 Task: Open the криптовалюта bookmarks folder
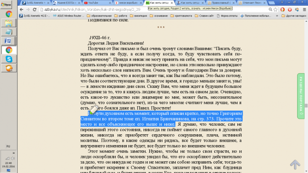pos(181,16)
